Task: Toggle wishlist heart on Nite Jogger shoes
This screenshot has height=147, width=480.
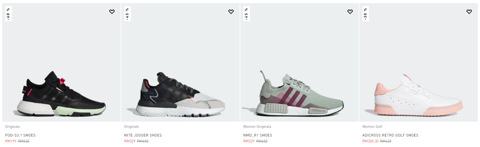Action: click(x=231, y=12)
